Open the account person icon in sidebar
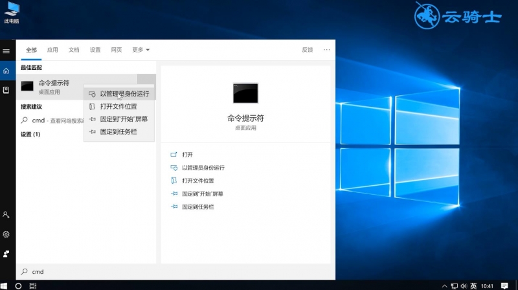Viewport: 518px width, 290px height. pos(6,215)
